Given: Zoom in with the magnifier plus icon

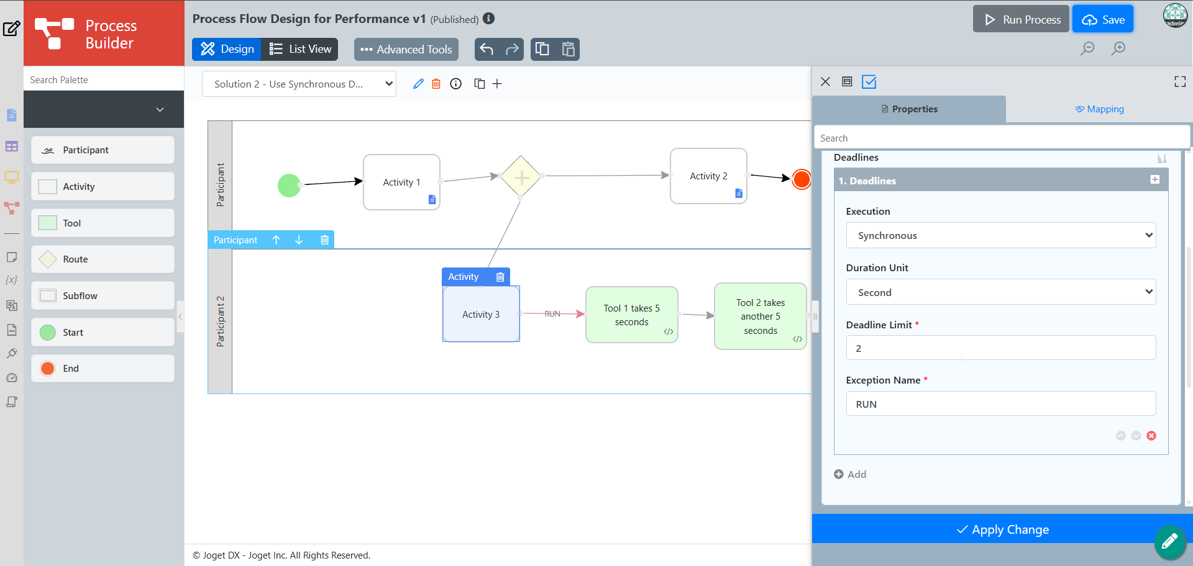Looking at the screenshot, I should click(x=1118, y=48).
